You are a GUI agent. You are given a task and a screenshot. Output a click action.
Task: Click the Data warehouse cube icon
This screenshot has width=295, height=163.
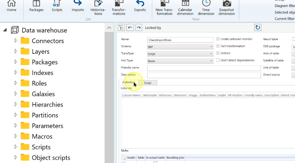coord(15,30)
